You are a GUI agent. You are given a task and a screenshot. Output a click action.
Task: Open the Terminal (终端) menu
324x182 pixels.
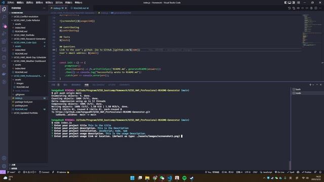click(69, 3)
